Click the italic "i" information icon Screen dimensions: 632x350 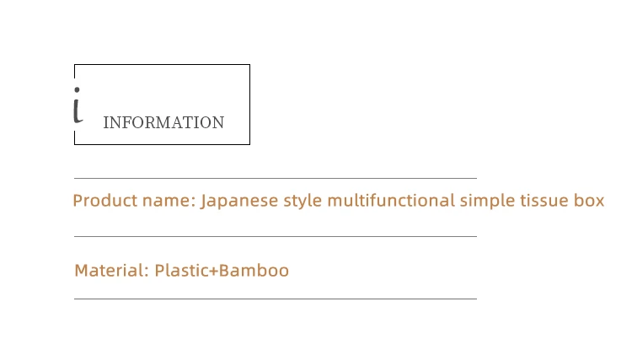78,105
